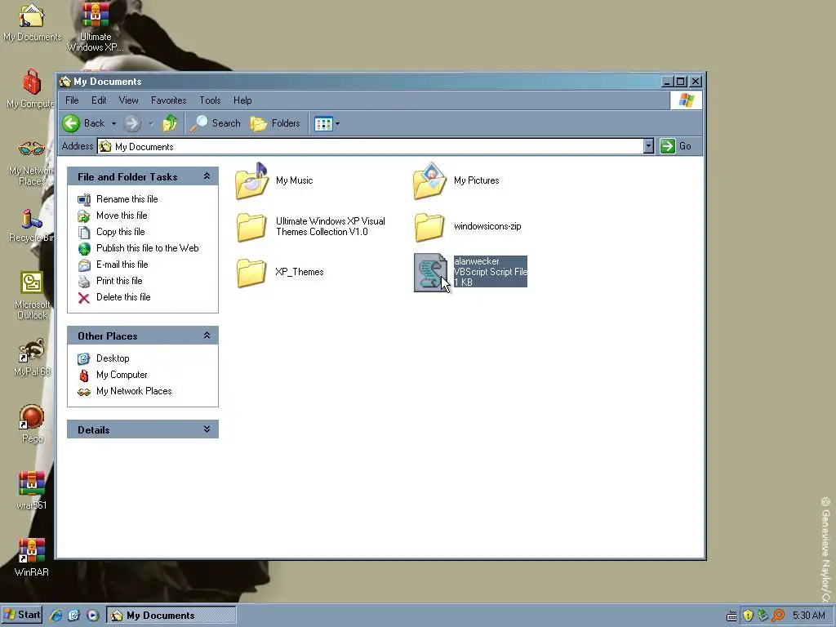Viewport: 836px width, 627px height.
Task: Open the Views icon button
Action: coord(323,124)
